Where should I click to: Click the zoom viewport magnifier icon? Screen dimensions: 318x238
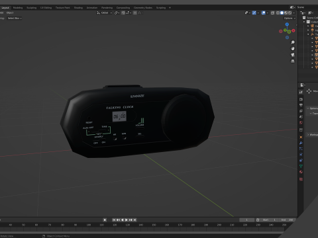click(293, 42)
